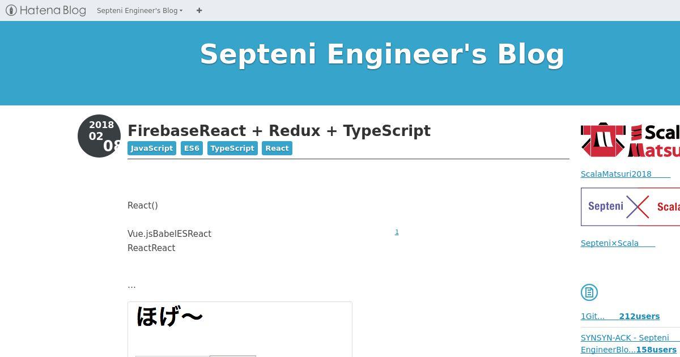Select the React category tag
680x357 pixels.
(277, 148)
